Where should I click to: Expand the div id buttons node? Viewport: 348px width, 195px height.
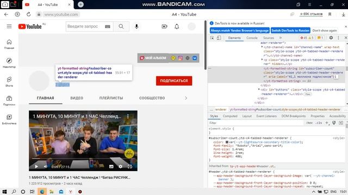[259, 89]
